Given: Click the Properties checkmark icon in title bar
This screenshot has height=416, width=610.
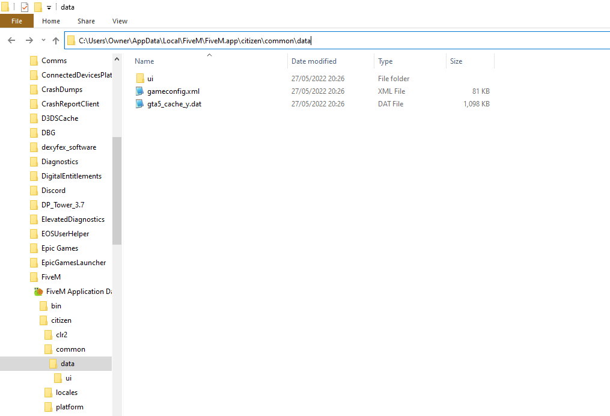Looking at the screenshot, I should point(25,7).
